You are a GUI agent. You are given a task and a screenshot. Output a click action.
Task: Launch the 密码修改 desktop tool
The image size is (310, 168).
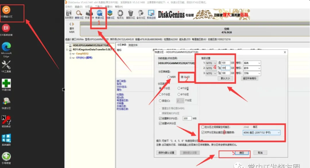point(6,121)
